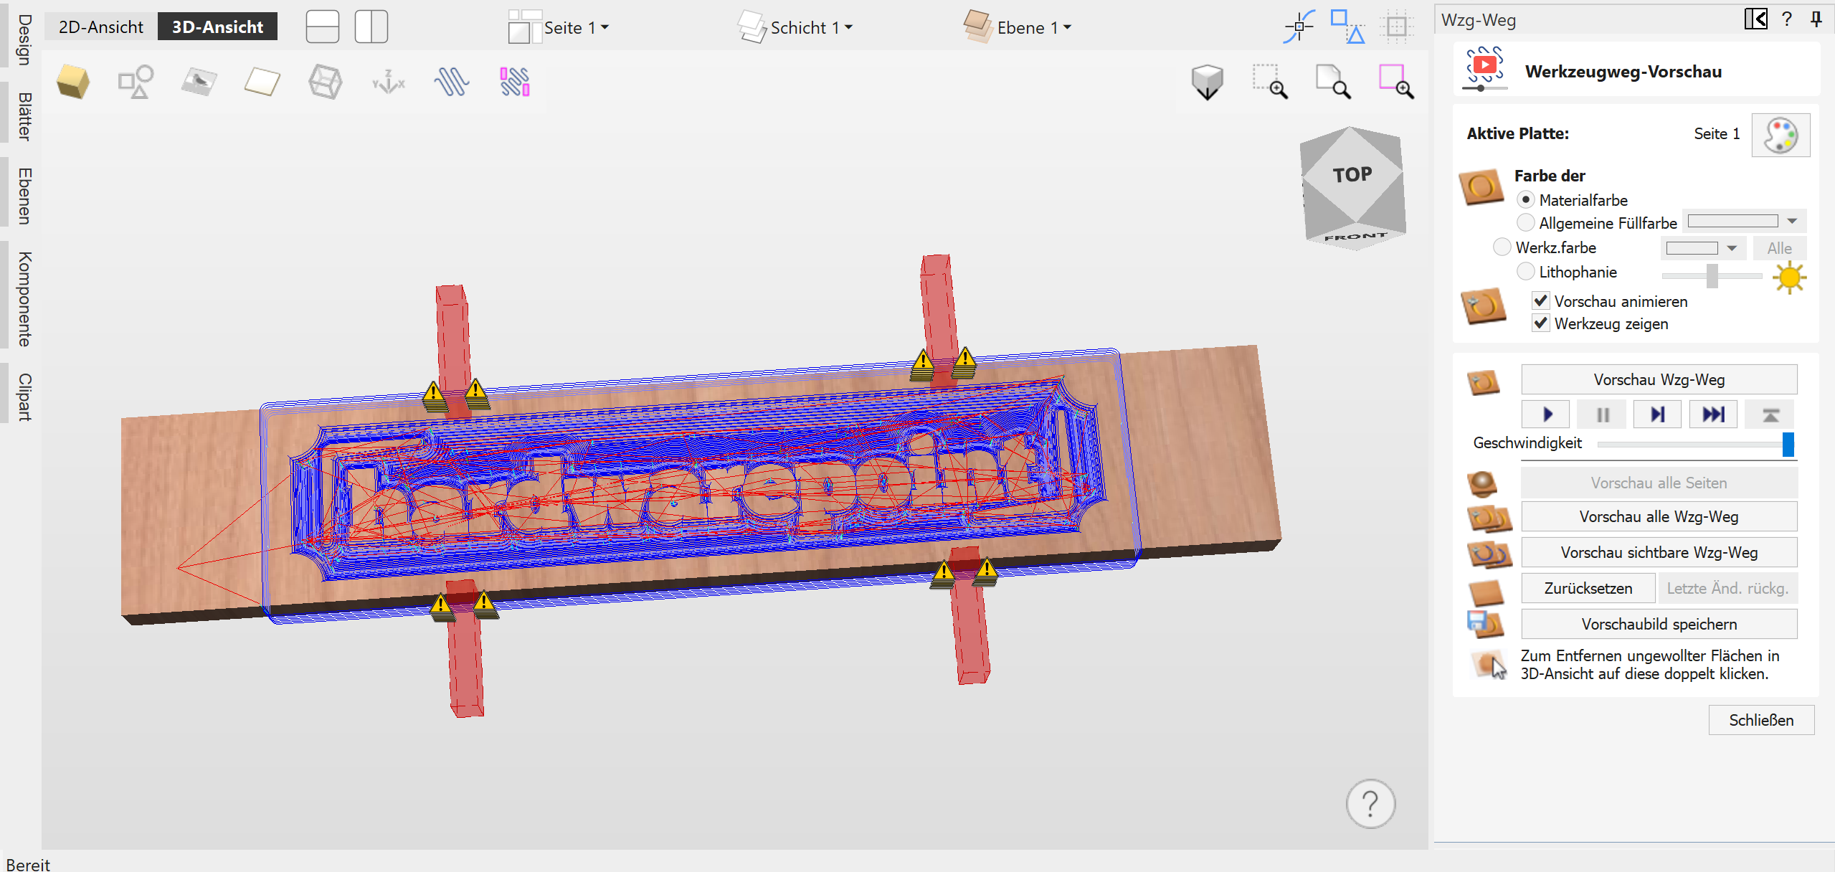
Task: Open the Clipart side tab
Action: [x=24, y=397]
